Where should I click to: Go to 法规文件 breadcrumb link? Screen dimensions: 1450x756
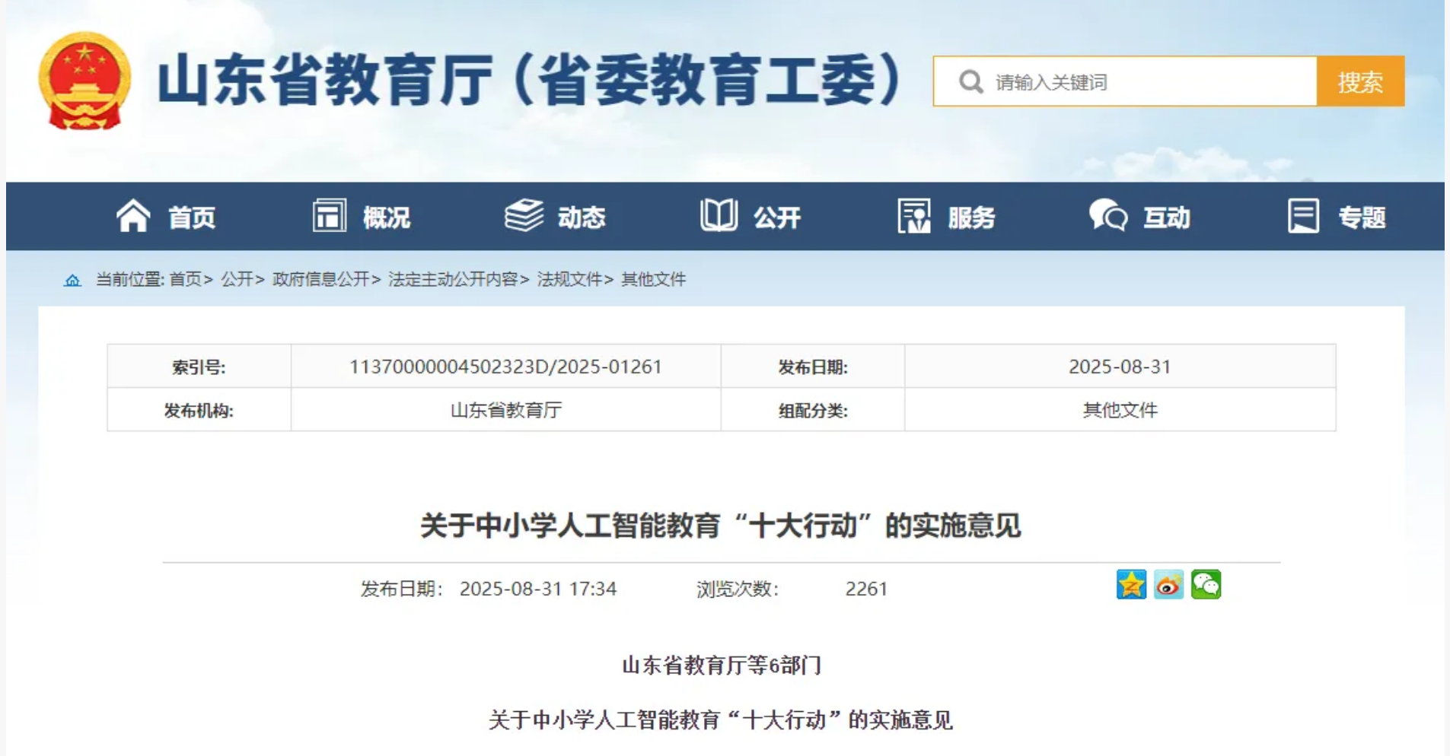pos(569,279)
